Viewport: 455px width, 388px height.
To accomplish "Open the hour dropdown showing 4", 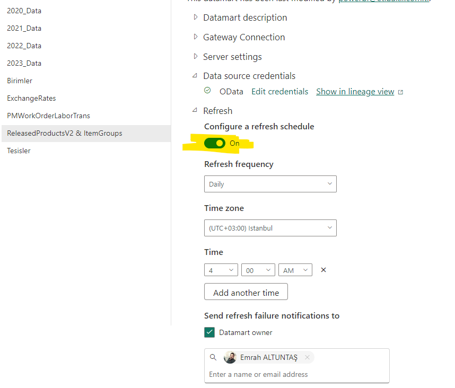I will (x=221, y=270).
